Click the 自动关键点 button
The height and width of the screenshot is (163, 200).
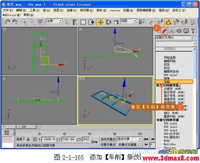pyautogui.click(x=108, y=139)
